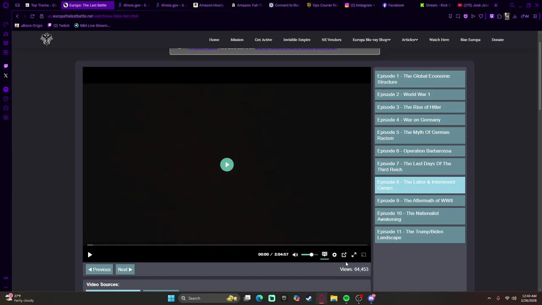Toggle closed captions on the player

point(324,254)
